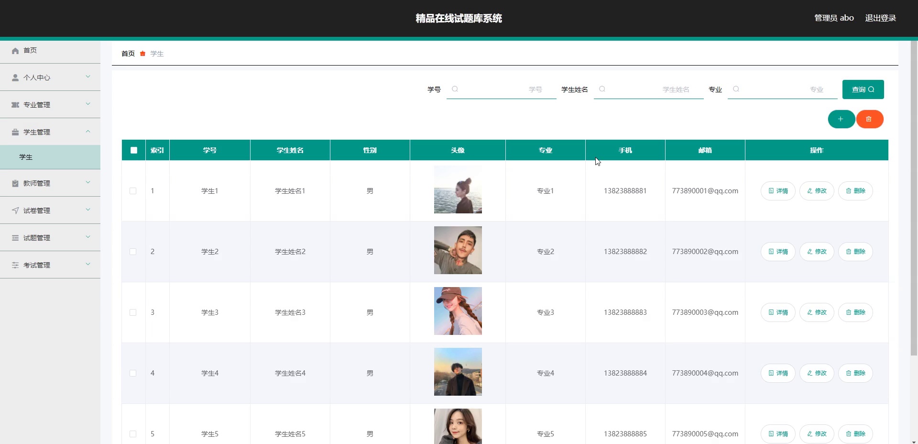Click avatar photo of 学生姓名2
918x444 pixels.
(458, 250)
